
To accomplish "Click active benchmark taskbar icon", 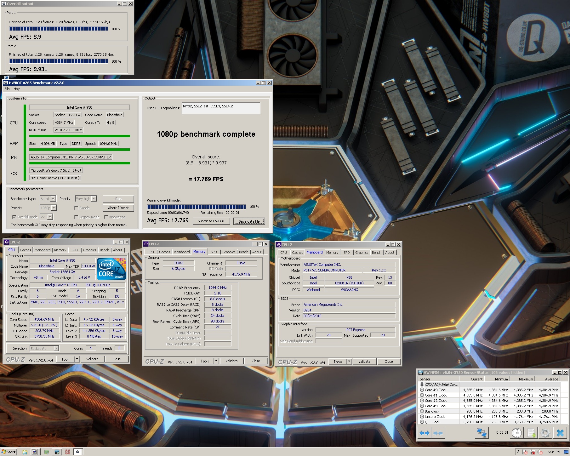I will (78, 452).
